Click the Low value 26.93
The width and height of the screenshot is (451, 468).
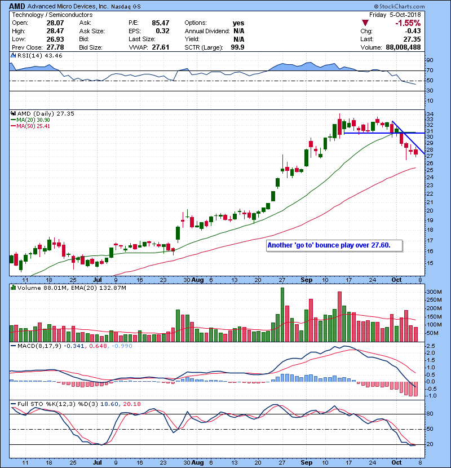point(55,39)
